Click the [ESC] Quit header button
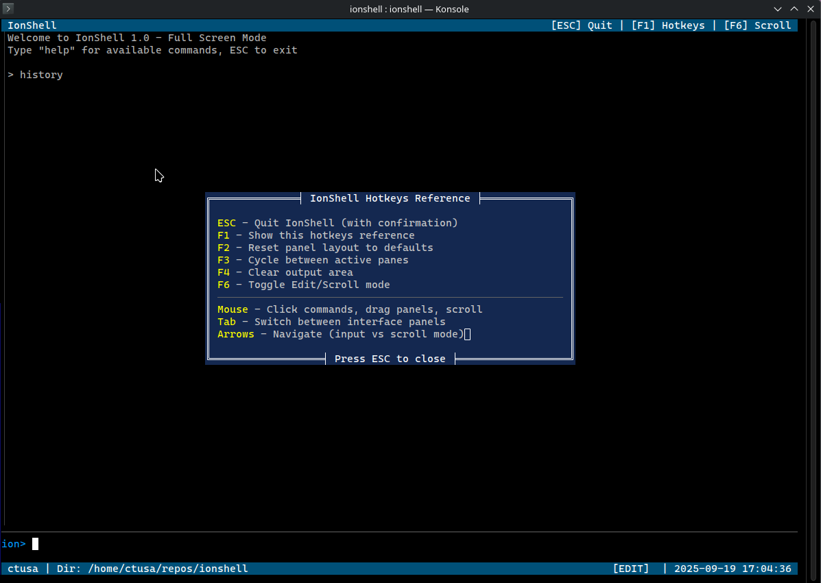 (x=582, y=25)
